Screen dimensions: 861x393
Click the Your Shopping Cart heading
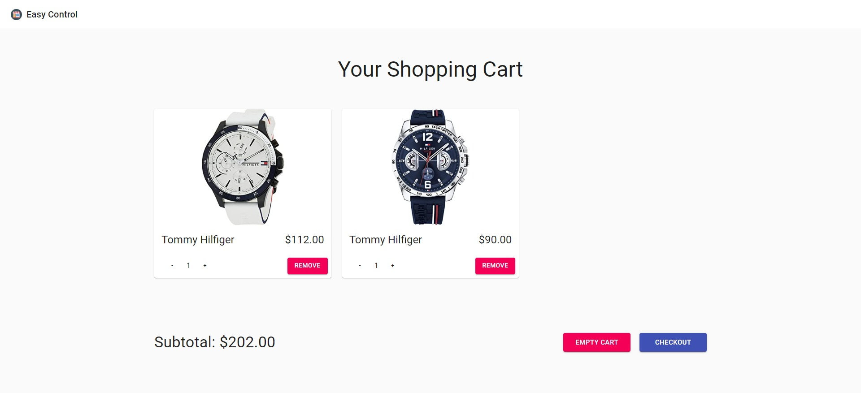[430, 69]
